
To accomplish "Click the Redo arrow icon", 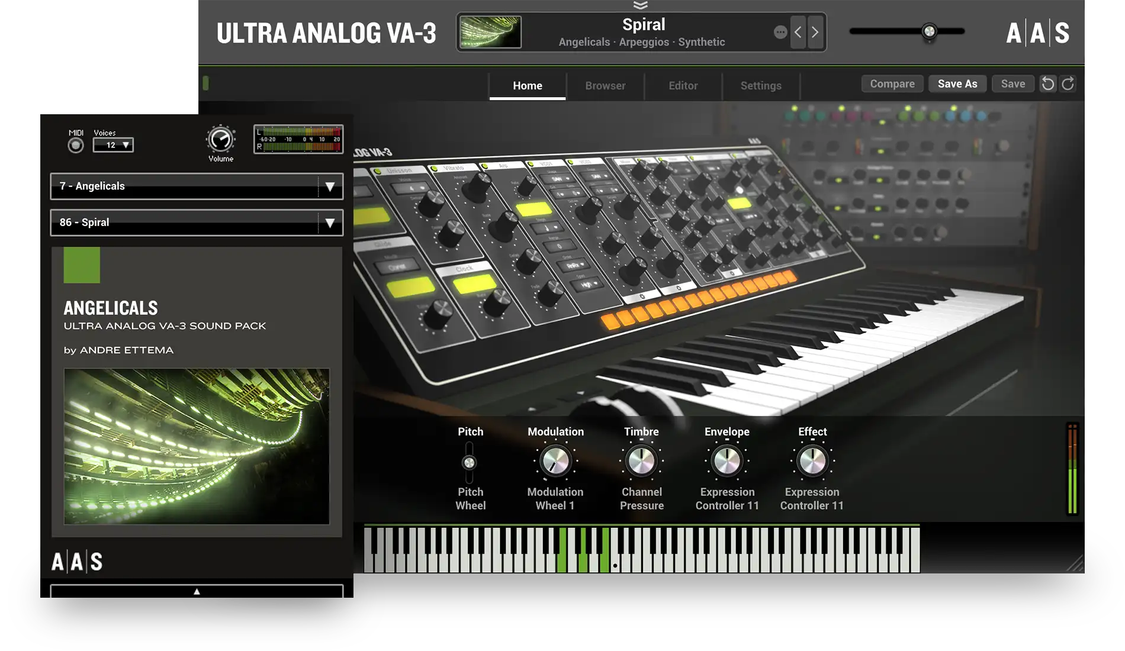I will (1067, 83).
